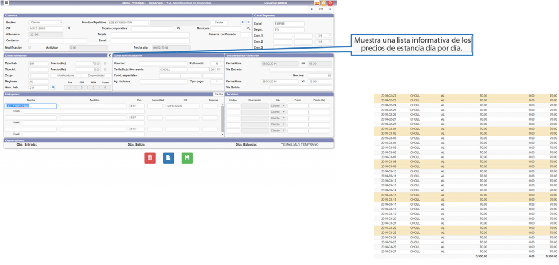Open the Com.1 1-H dropdown
Image resolution: width=559 pixels, height=265 pixels.
(324, 35)
